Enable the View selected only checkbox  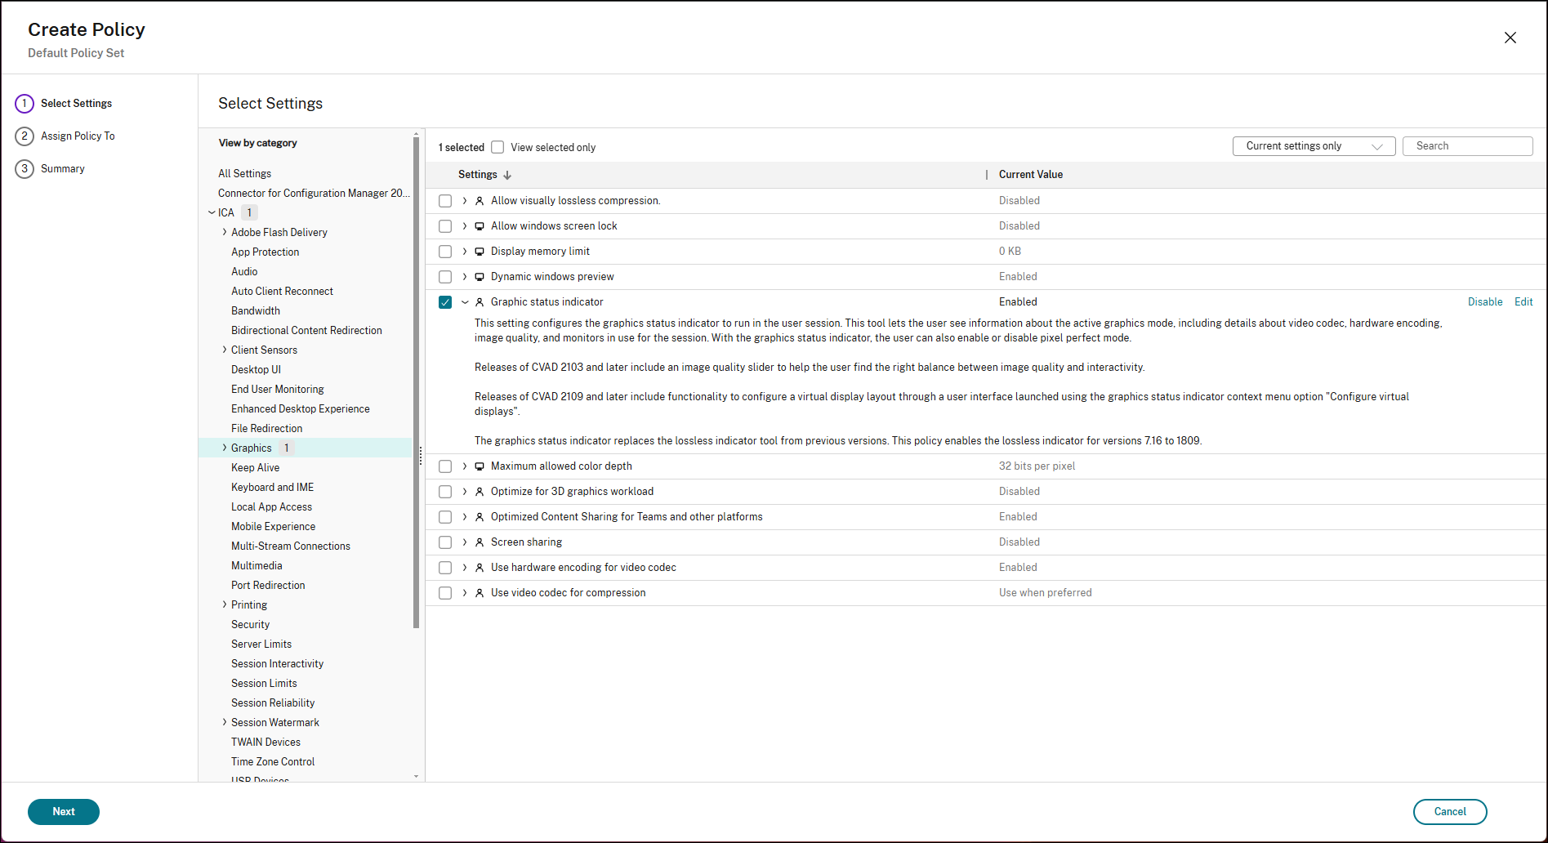[x=497, y=147]
